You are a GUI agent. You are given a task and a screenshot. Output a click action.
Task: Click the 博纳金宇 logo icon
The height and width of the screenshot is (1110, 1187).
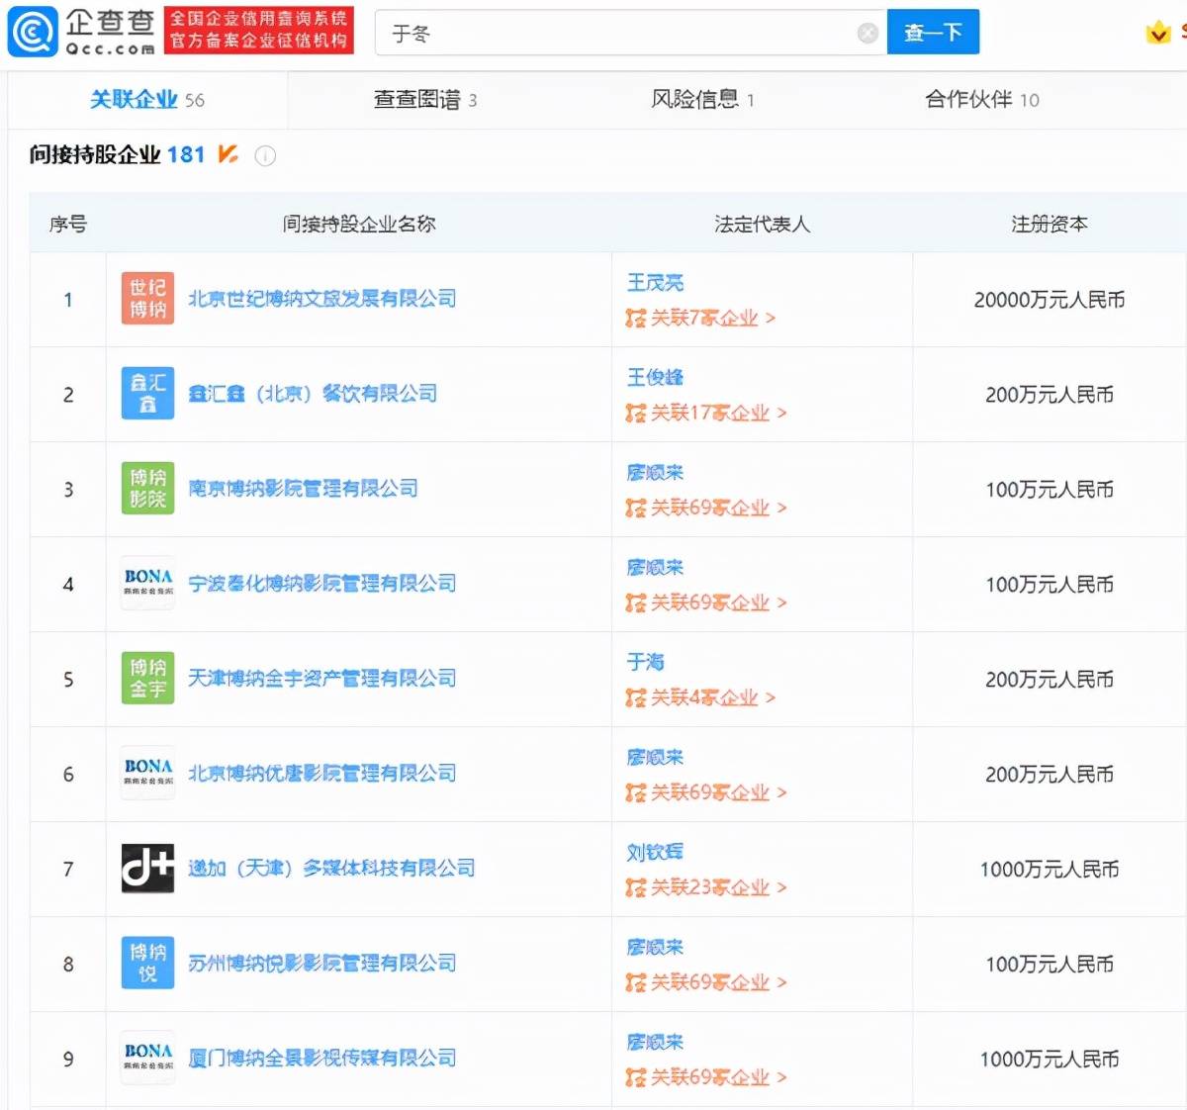146,678
